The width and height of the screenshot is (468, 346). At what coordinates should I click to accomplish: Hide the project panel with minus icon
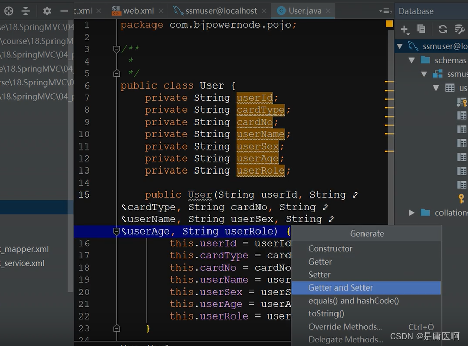[64, 11]
